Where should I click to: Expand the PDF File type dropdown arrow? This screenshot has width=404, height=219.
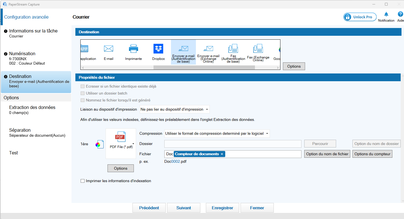point(134,144)
